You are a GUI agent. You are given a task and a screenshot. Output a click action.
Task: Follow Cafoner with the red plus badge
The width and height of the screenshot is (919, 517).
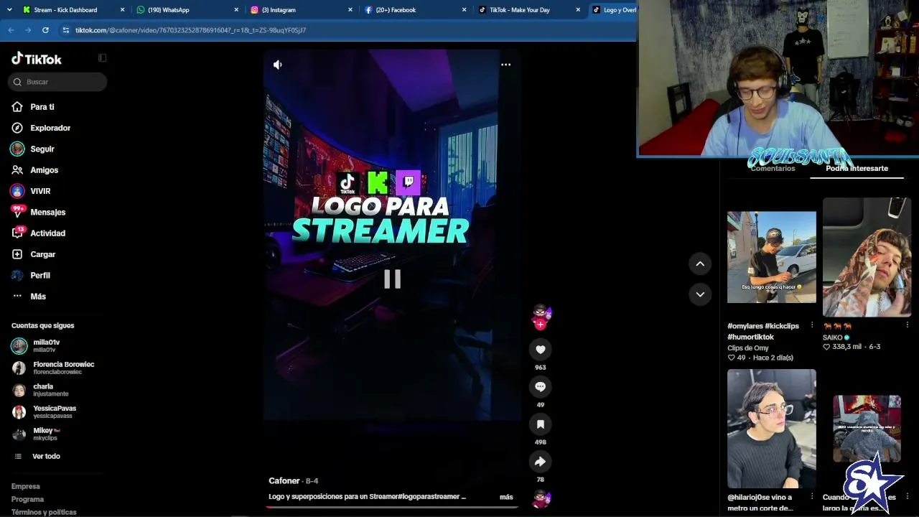point(541,325)
